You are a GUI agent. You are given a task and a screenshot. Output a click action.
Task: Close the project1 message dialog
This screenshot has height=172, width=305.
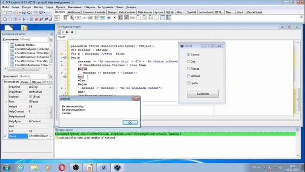pos(136,99)
